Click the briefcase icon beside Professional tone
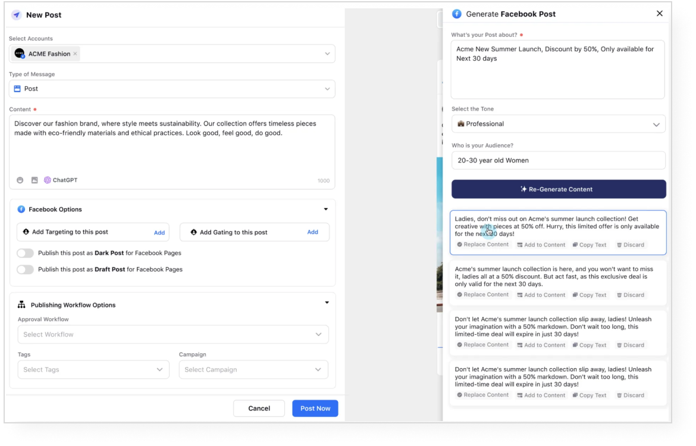The width and height of the screenshot is (696, 446). tap(461, 124)
